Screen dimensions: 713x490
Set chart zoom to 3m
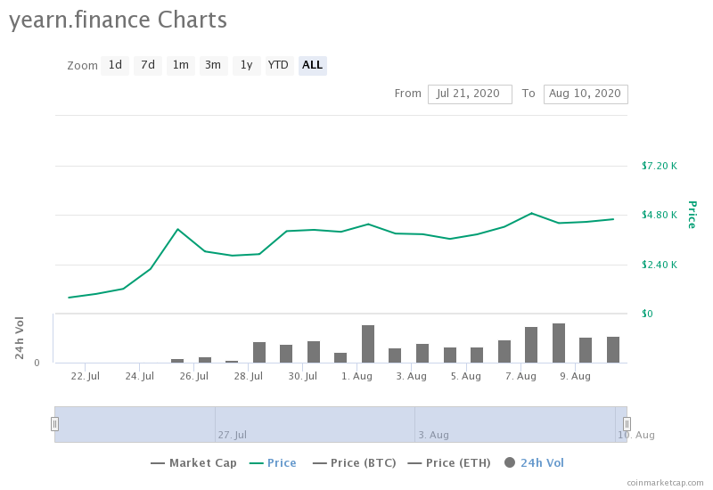click(213, 65)
